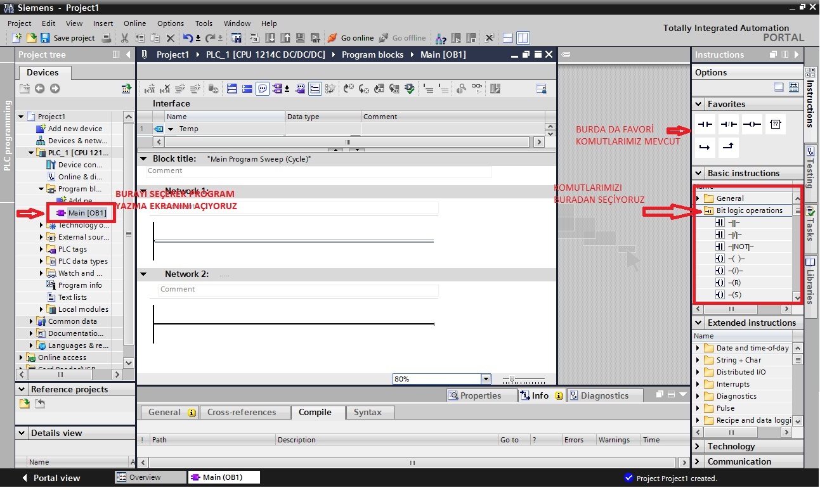Click the Network 2 Comment field
The height and width of the screenshot is (488, 820).
298,290
